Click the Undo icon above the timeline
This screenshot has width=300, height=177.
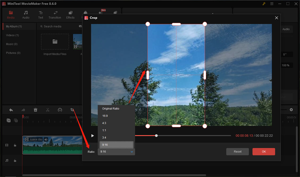11,110
